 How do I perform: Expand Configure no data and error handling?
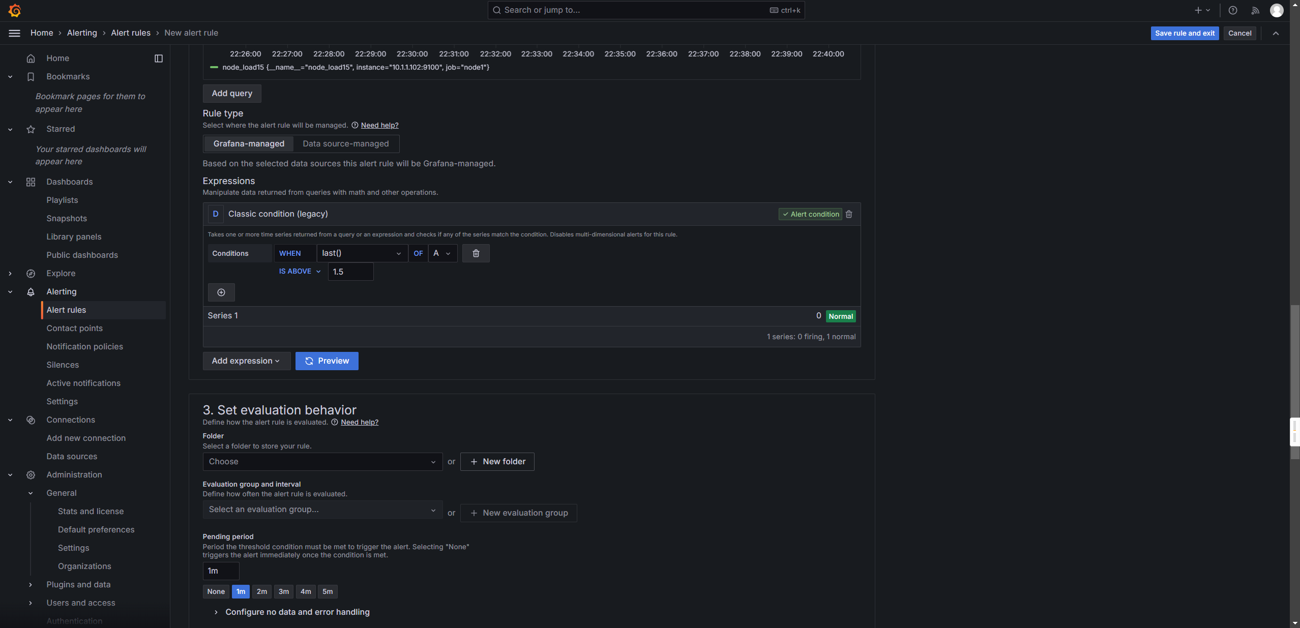click(x=291, y=612)
